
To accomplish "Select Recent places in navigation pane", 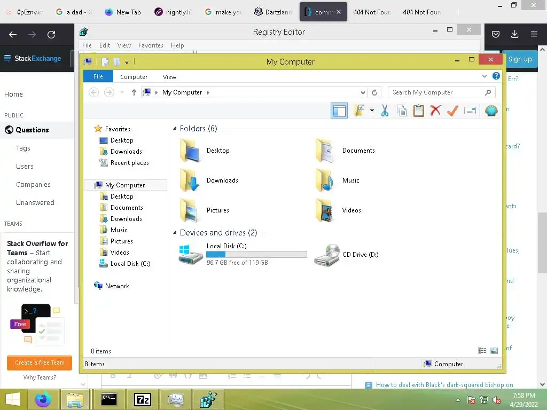I will pyautogui.click(x=124, y=163).
